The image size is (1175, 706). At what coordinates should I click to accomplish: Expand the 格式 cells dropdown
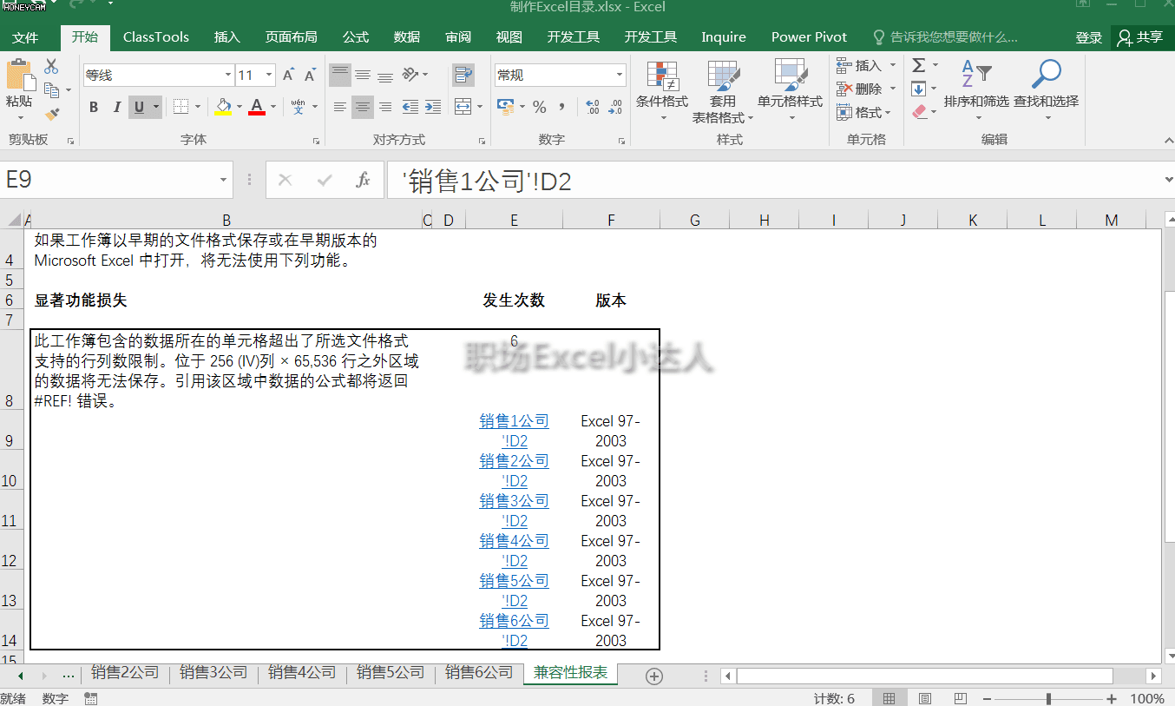coord(888,112)
